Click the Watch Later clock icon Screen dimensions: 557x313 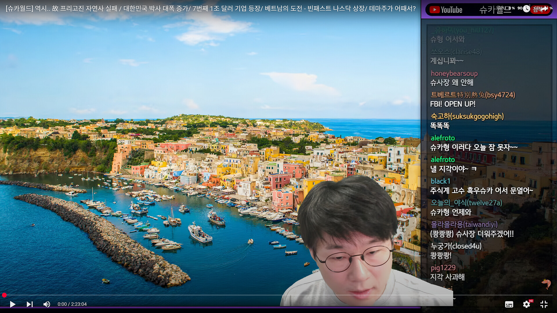click(x=526, y=9)
